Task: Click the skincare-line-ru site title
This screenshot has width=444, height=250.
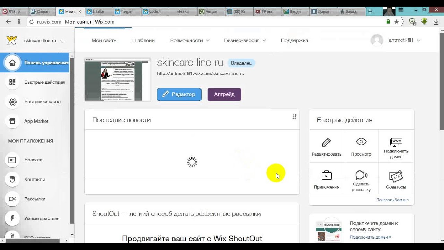Action: pyautogui.click(x=190, y=62)
